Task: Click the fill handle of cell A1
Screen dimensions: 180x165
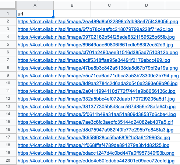Action: (x=53, y=17)
